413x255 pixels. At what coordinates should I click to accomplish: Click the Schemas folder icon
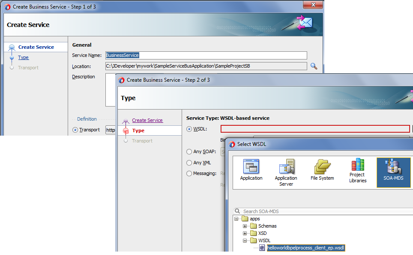click(x=254, y=226)
